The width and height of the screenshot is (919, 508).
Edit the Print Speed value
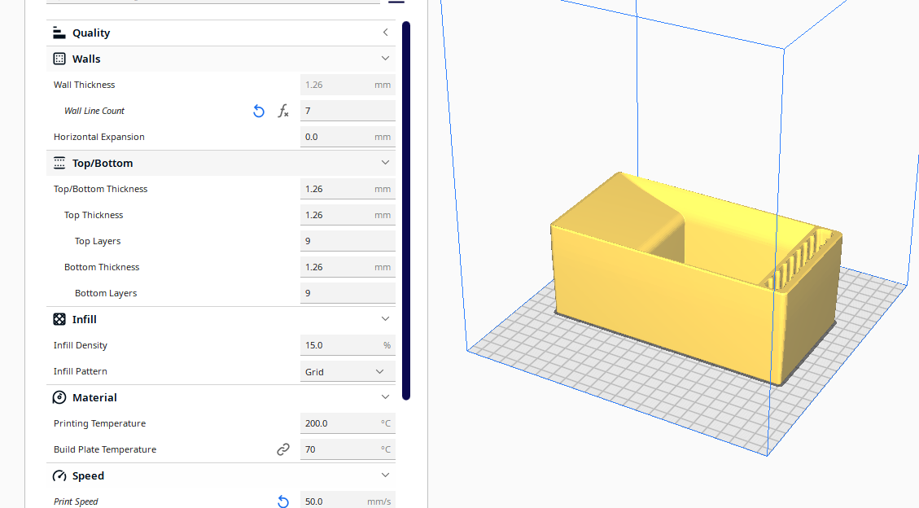coord(348,501)
